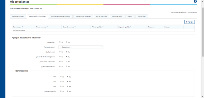
Task: Click 'Edición Estudiante BLANCA CHICAS' text
Action: (26, 9)
